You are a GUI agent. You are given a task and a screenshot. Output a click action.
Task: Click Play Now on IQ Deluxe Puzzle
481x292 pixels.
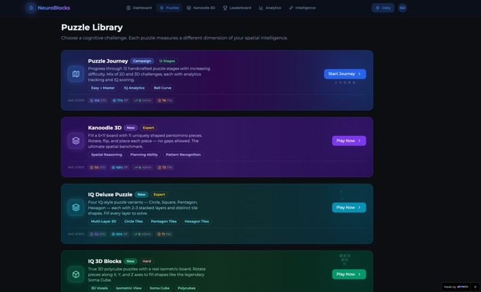(x=349, y=207)
